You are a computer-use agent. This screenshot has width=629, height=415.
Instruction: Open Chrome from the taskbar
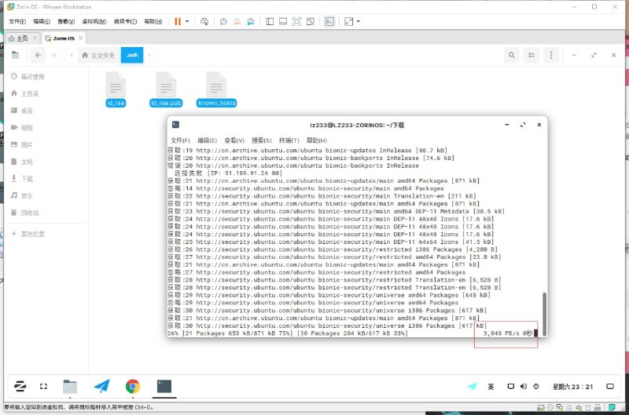pos(133,387)
